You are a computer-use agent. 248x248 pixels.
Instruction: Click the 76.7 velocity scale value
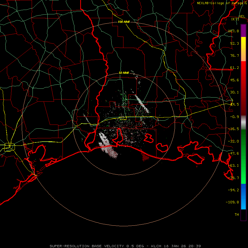tap(234, 55)
